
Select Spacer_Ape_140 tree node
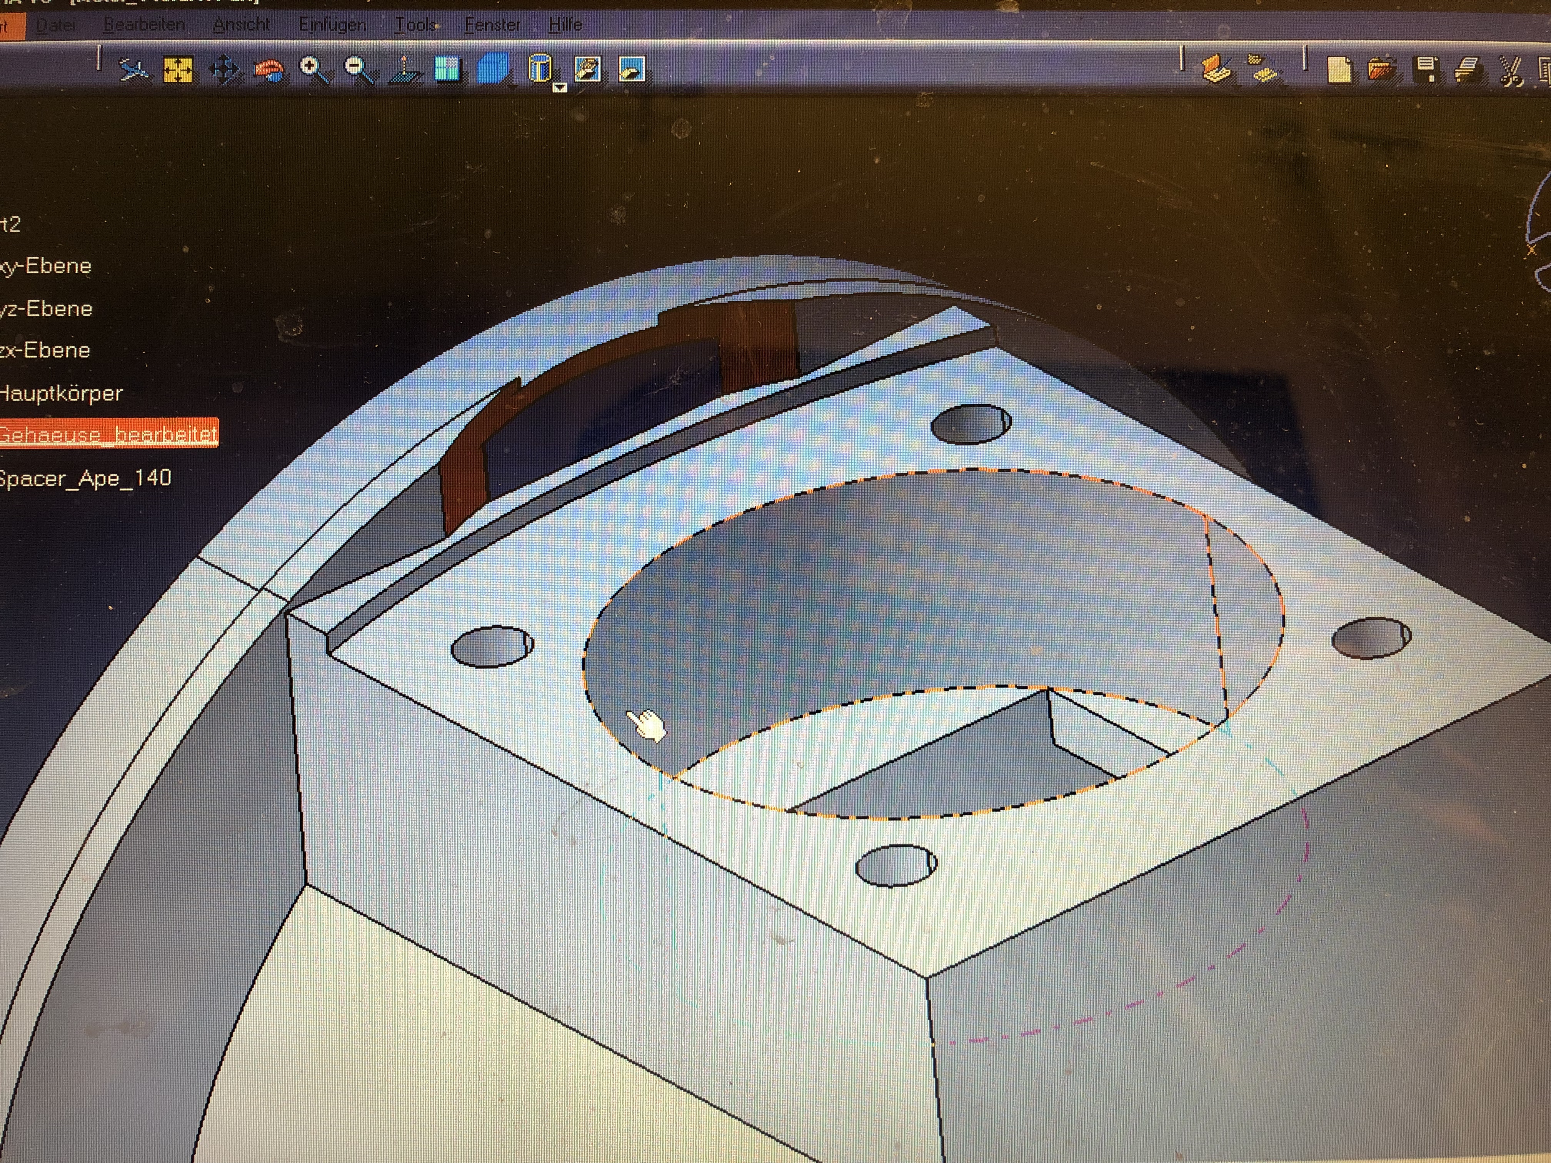[85, 478]
